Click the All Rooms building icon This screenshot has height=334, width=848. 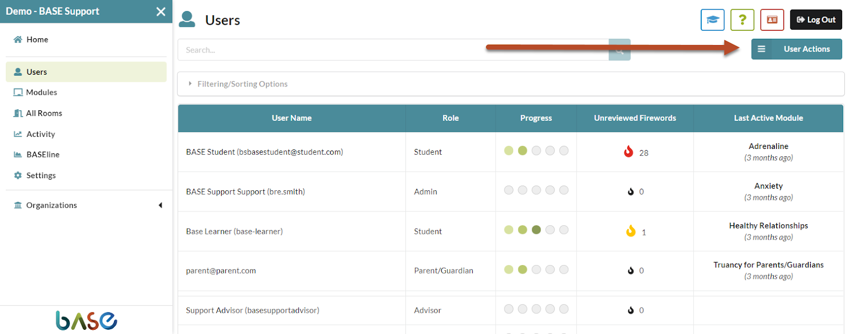point(18,113)
